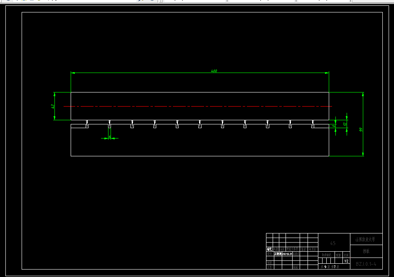Click the 400 dimension label
The image size is (394, 277).
pyautogui.click(x=214, y=71)
